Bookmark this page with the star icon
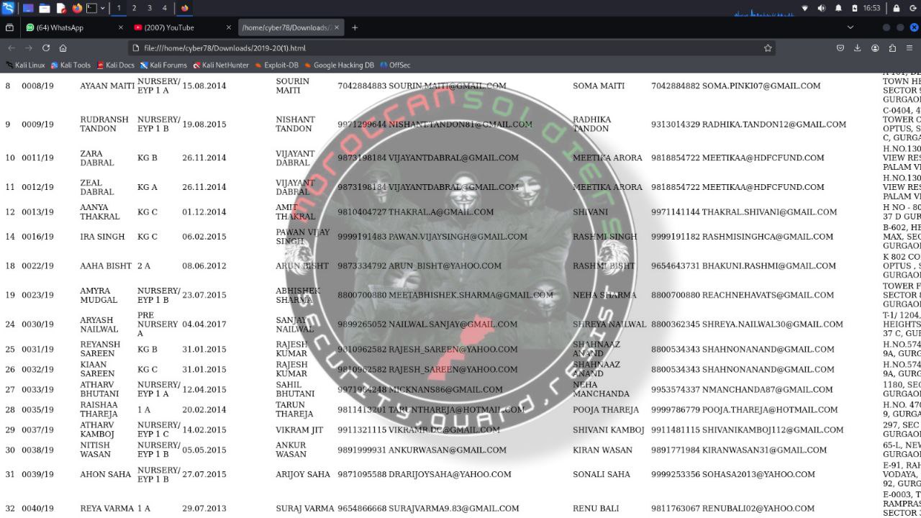The width and height of the screenshot is (921, 518). click(768, 48)
